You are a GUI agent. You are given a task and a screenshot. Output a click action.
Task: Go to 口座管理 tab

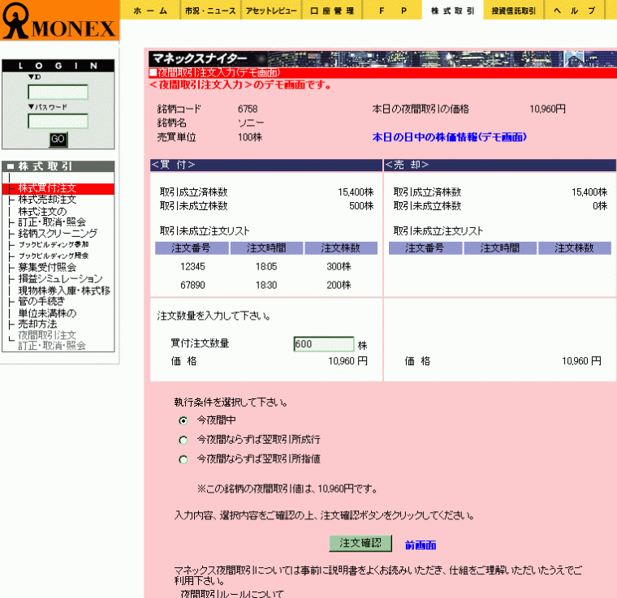(x=332, y=11)
